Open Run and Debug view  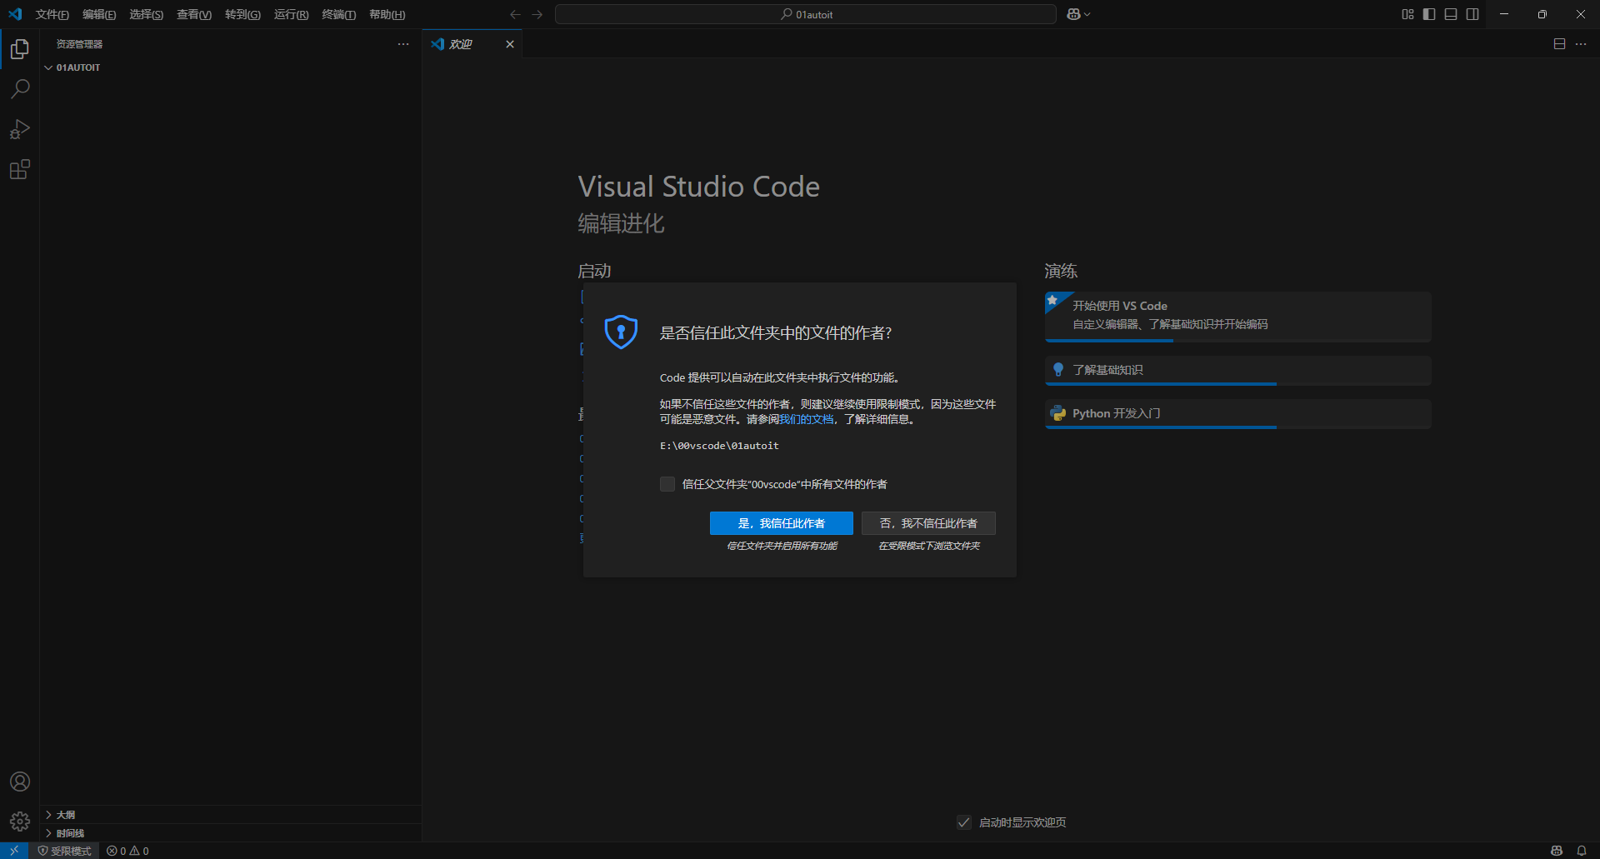point(20,129)
